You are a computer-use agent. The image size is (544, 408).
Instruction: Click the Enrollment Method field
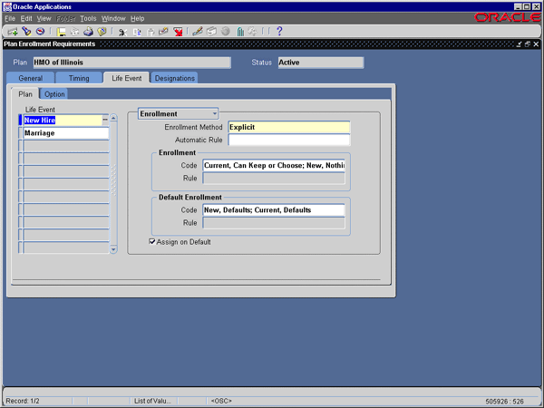pos(288,127)
